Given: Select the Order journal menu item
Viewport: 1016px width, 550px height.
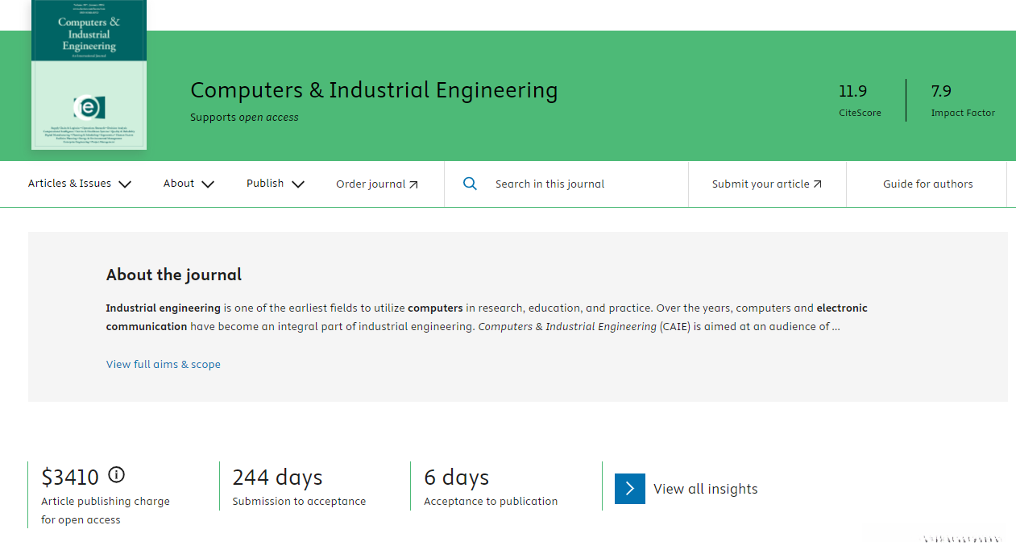Looking at the screenshot, I should (x=371, y=184).
